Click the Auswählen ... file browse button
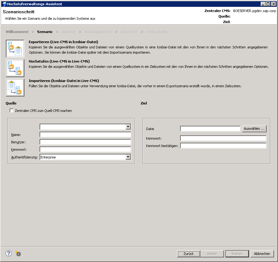The width and height of the screenshot is (278, 262). pos(254,129)
